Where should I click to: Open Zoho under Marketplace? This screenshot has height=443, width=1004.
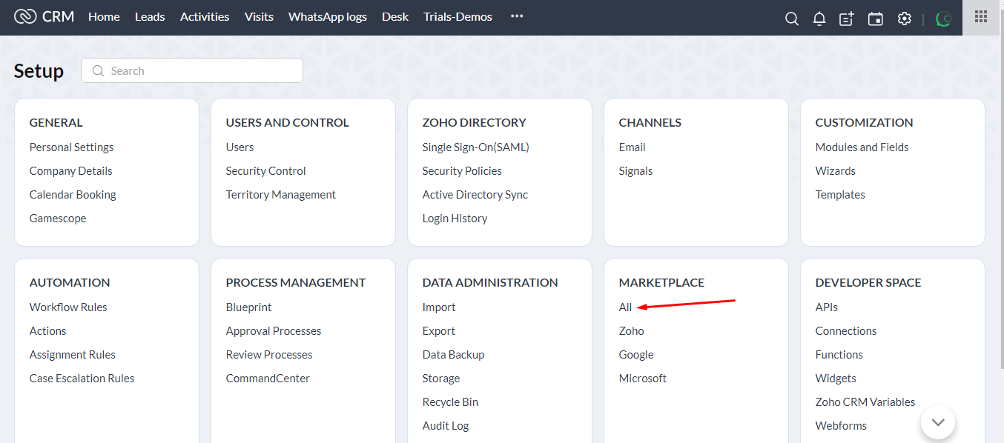tap(632, 331)
